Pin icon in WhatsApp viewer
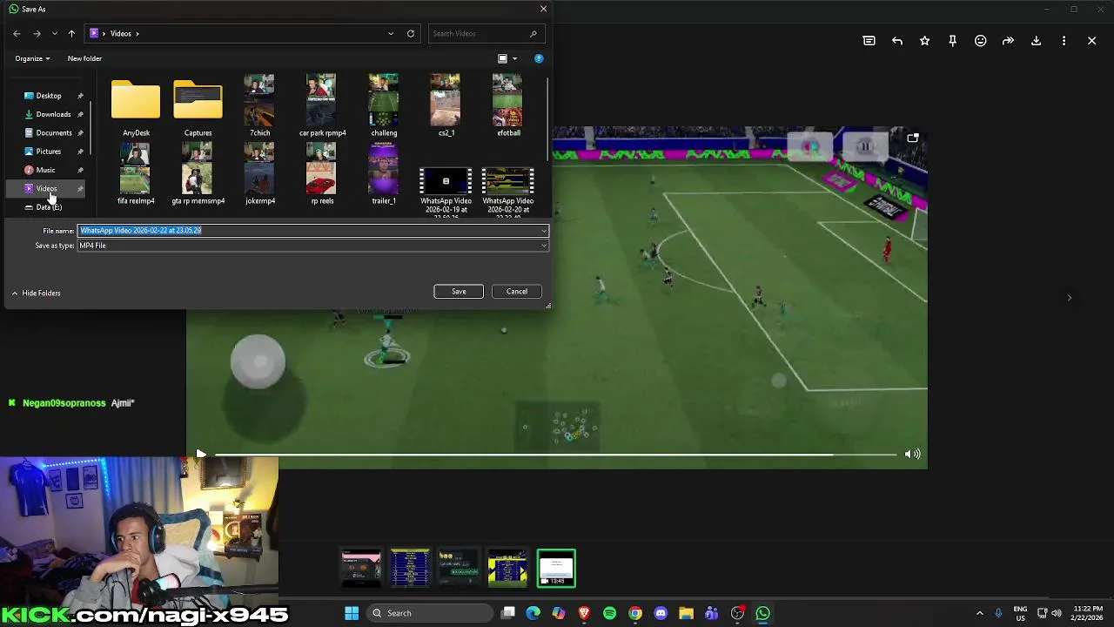Viewport: 1114px width, 627px height. (x=952, y=41)
